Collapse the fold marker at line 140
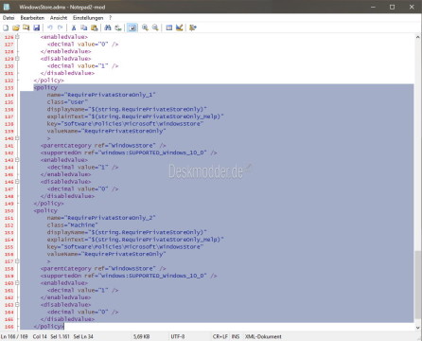 (17, 138)
